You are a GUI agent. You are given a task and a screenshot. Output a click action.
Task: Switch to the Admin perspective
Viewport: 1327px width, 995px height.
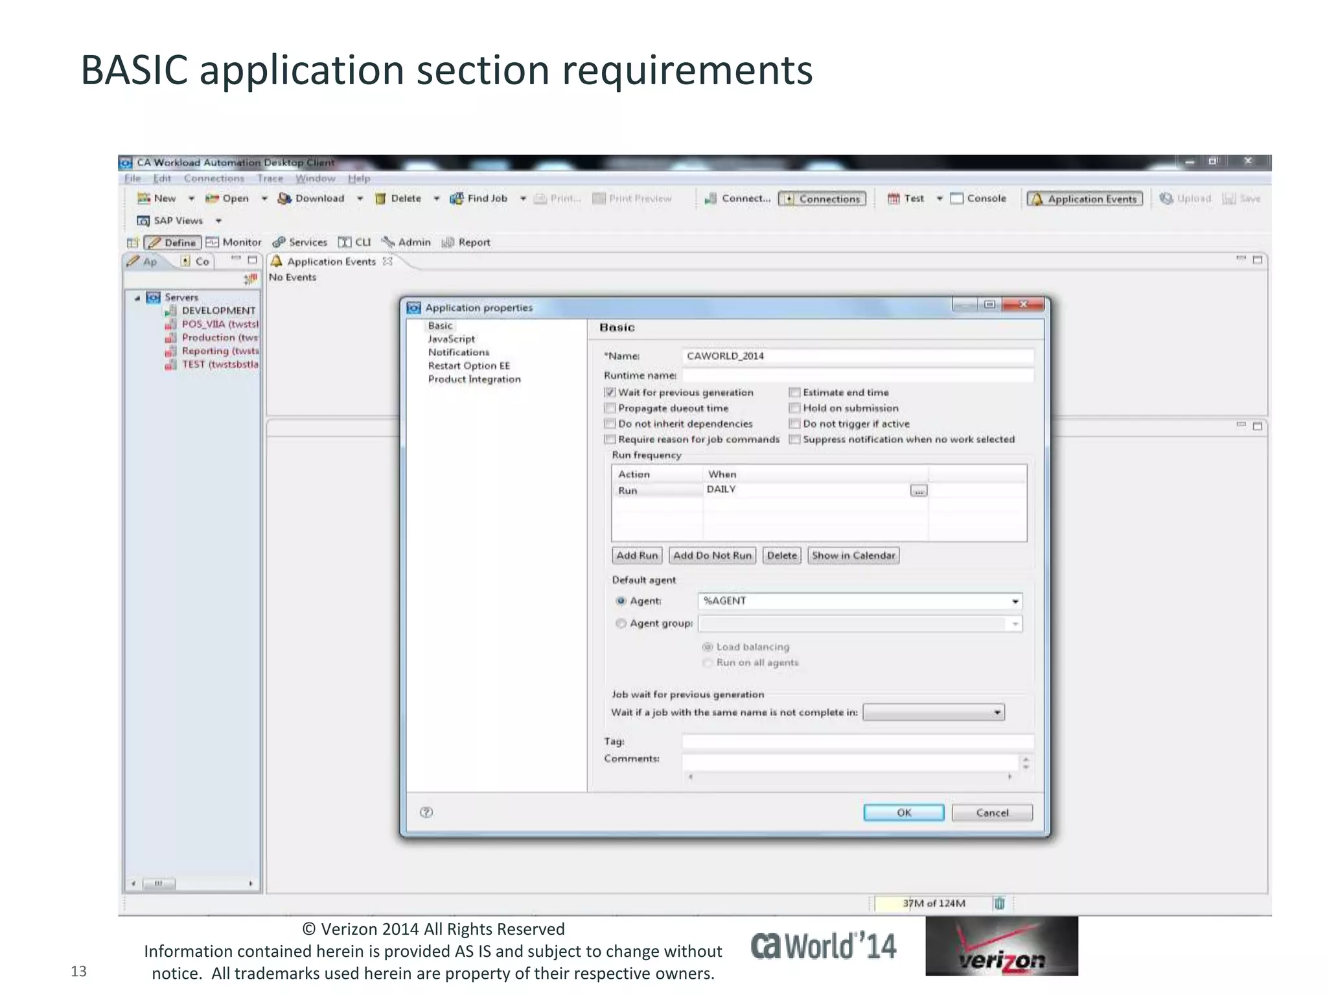[406, 242]
